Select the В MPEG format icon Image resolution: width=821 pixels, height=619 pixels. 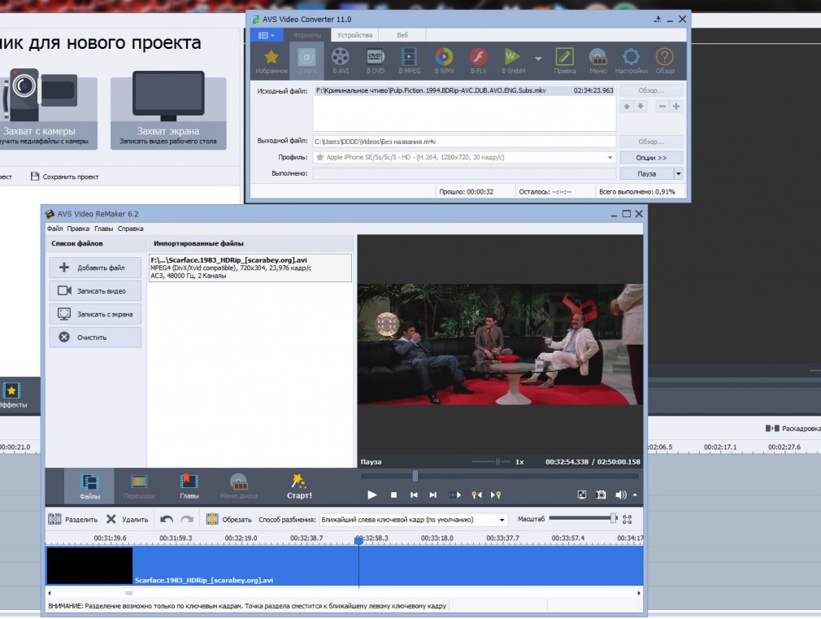coord(410,61)
